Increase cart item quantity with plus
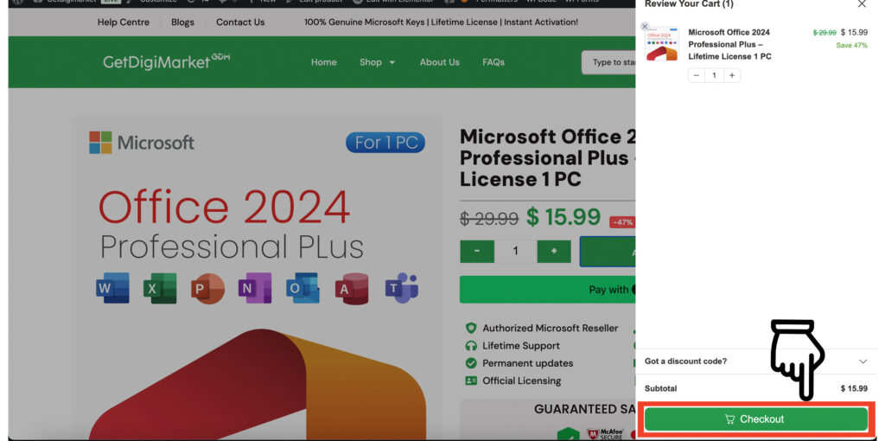Image resolution: width=885 pixels, height=441 pixels. pos(731,75)
